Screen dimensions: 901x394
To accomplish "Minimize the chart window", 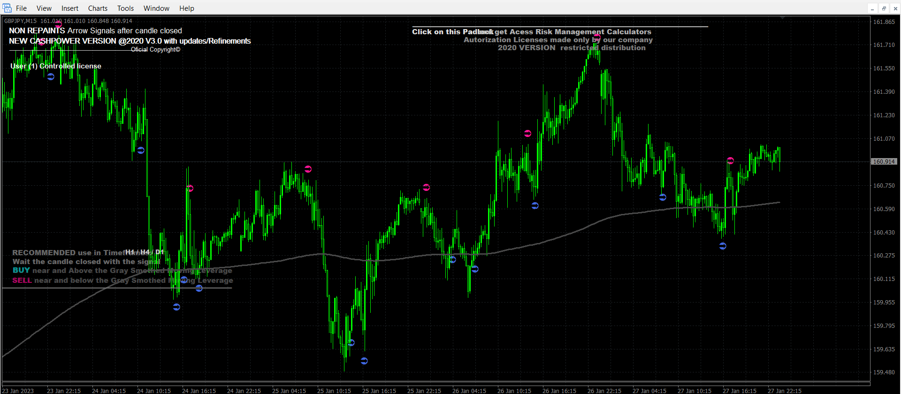I will (x=872, y=8).
